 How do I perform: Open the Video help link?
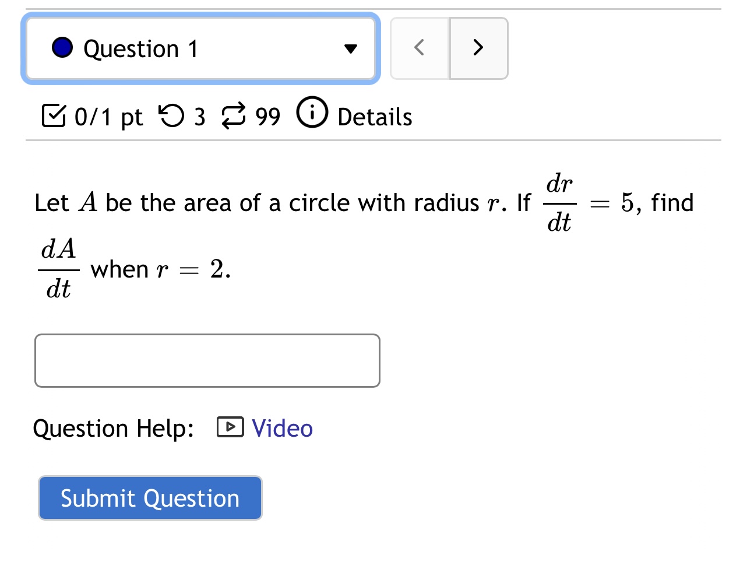click(281, 427)
